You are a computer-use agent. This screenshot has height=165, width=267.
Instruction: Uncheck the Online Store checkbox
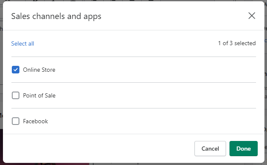tap(16, 70)
